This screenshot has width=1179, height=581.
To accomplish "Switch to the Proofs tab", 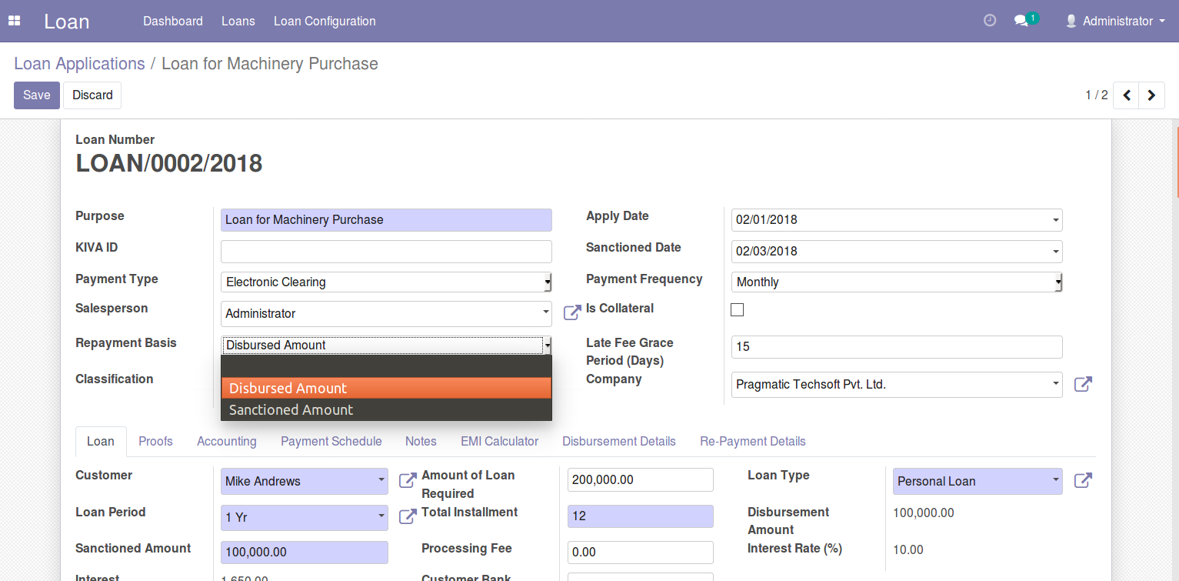I will pos(155,442).
